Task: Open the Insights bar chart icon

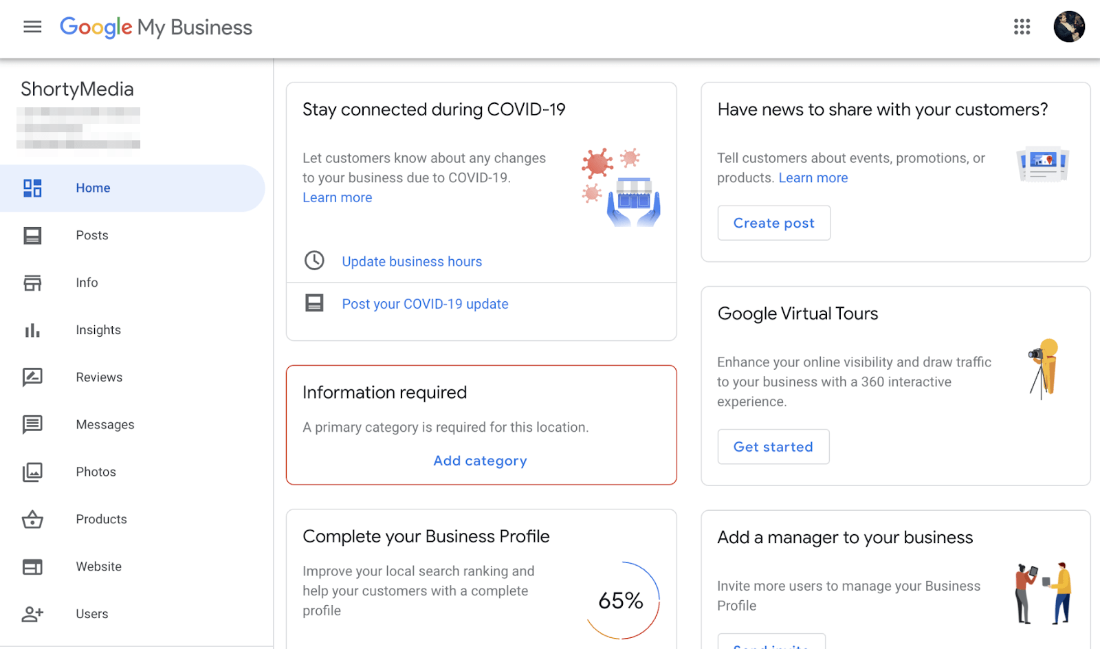Action: point(32,330)
